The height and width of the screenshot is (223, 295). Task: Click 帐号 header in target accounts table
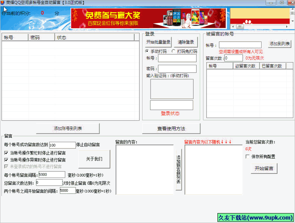220,66
